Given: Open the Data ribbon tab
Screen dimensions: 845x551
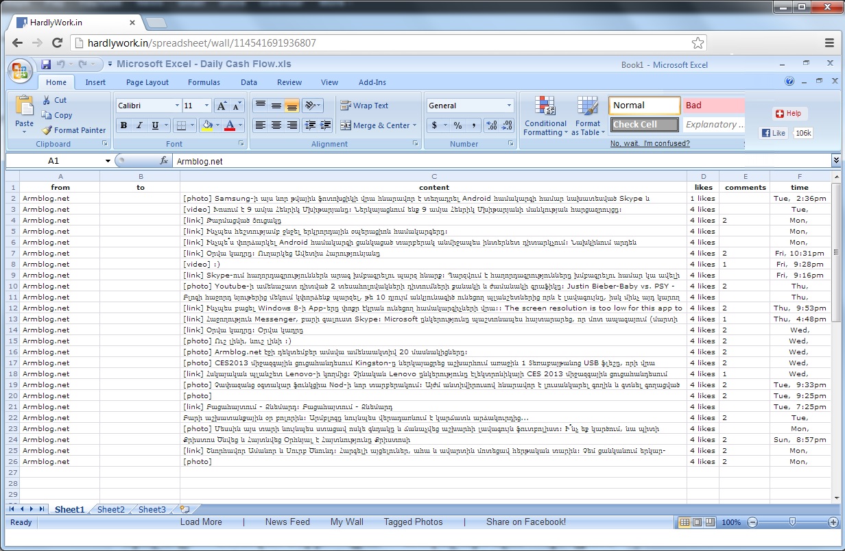Looking at the screenshot, I should [x=249, y=82].
